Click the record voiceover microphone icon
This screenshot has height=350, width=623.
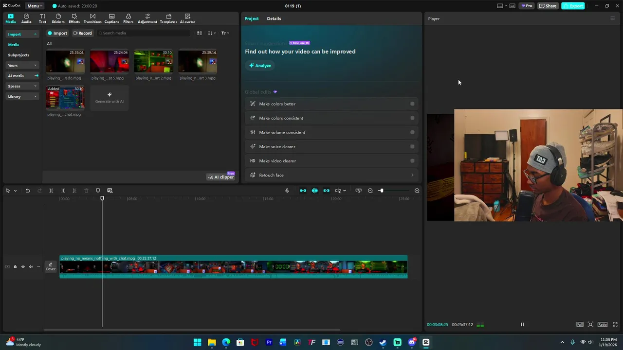click(x=287, y=191)
